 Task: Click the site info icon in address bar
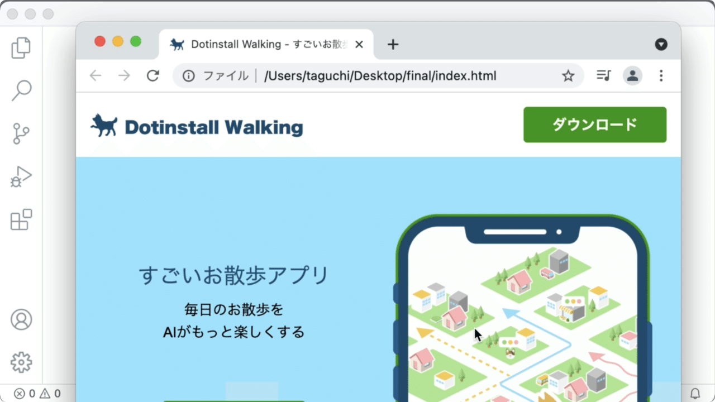point(189,76)
